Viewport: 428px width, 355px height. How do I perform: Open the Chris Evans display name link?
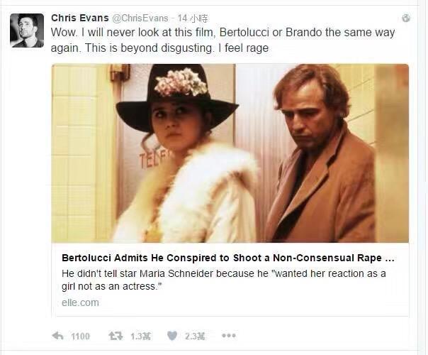point(79,18)
